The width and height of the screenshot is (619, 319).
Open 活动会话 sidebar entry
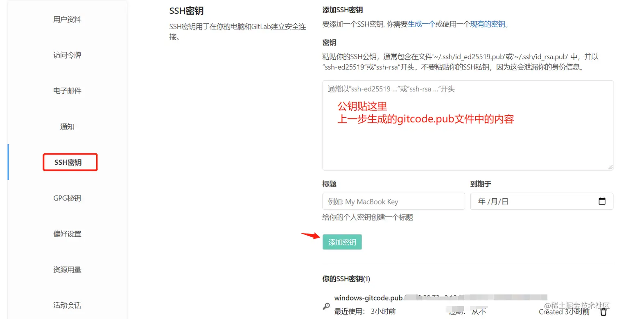[x=67, y=306]
